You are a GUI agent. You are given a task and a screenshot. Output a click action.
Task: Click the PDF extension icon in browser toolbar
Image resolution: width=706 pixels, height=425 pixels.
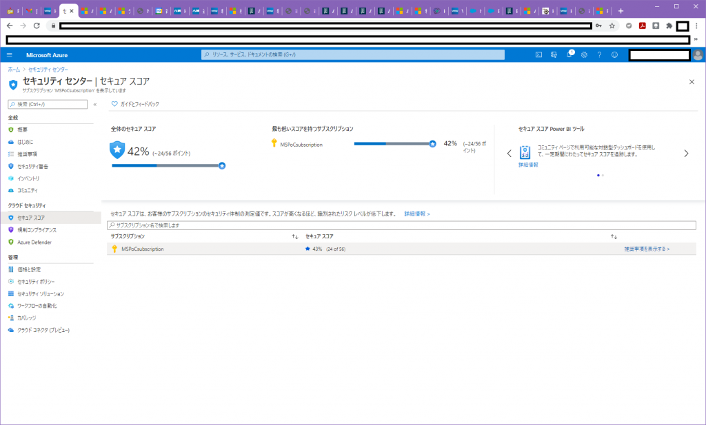642,26
